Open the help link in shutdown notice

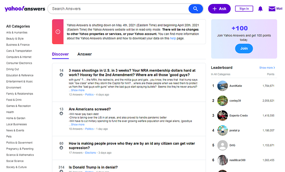click(173, 38)
